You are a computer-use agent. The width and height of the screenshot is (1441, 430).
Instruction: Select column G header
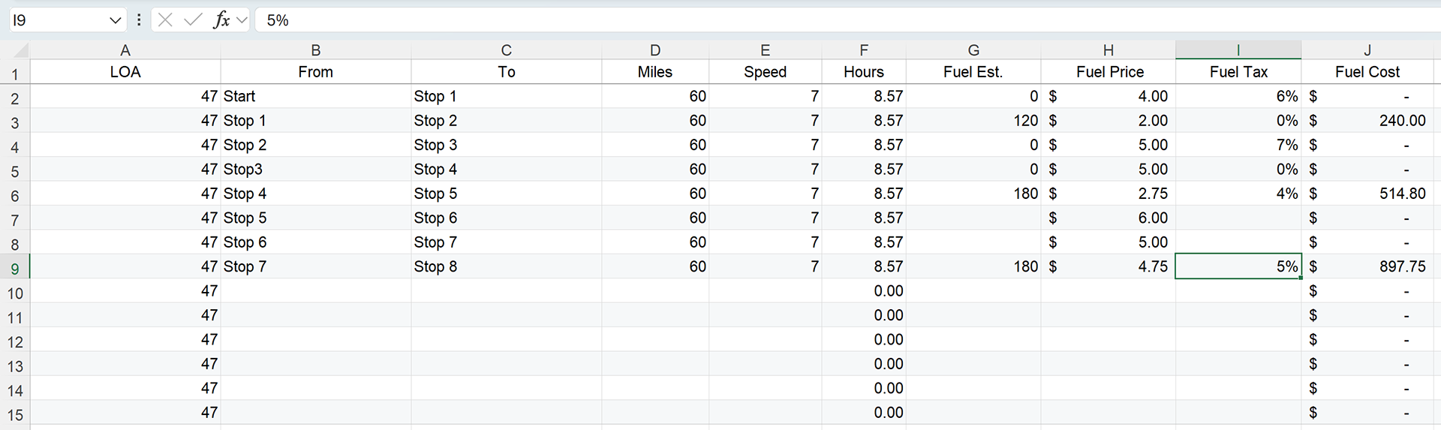coord(973,50)
